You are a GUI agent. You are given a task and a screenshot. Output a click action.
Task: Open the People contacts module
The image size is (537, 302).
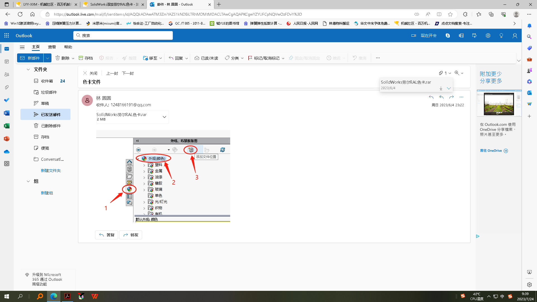(x=7, y=74)
